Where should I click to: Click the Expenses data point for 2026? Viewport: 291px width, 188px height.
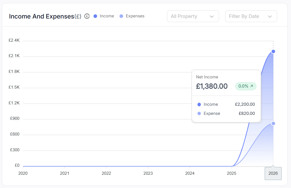point(273,123)
